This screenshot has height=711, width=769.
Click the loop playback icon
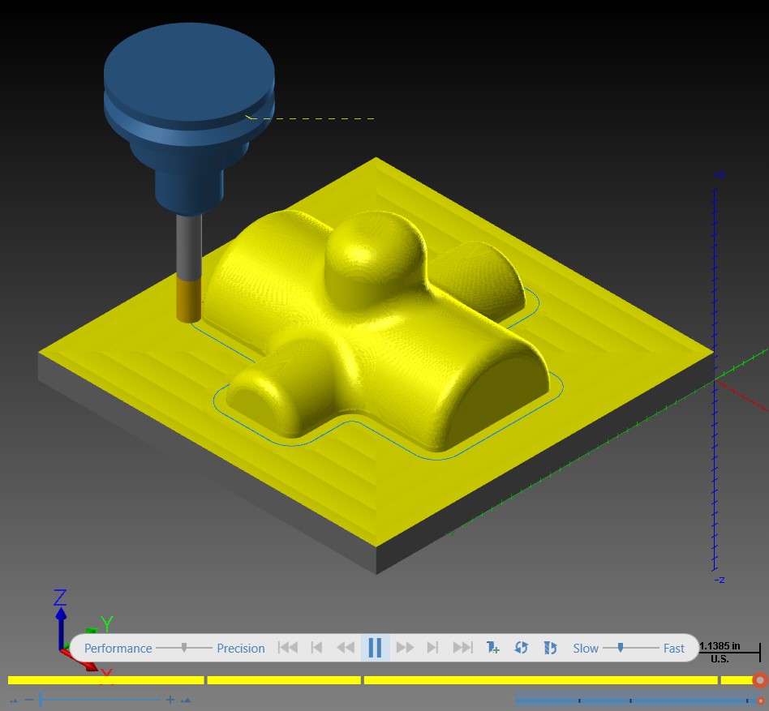522,648
